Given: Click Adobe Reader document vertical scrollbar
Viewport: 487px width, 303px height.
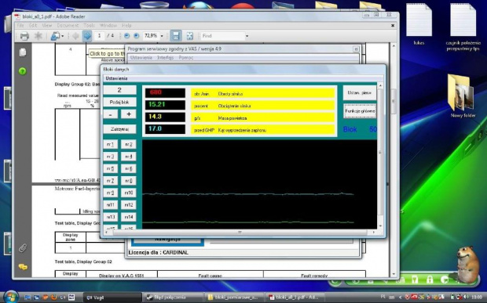Looking at the screenshot, I should pos(394,160).
